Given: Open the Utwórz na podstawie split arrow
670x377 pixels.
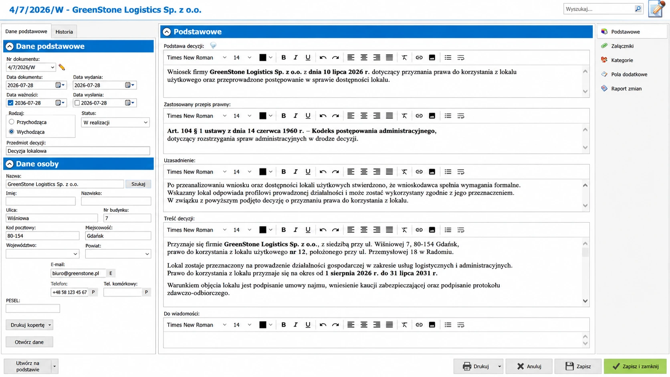Looking at the screenshot, I should coord(54,366).
